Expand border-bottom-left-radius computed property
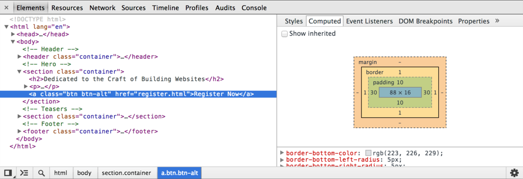Viewport: 523px width, 179px height. tap(282, 160)
